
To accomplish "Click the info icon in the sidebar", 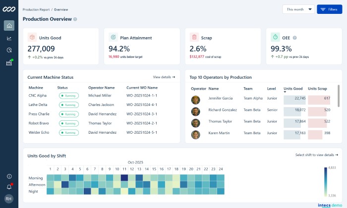I will 9,176.
